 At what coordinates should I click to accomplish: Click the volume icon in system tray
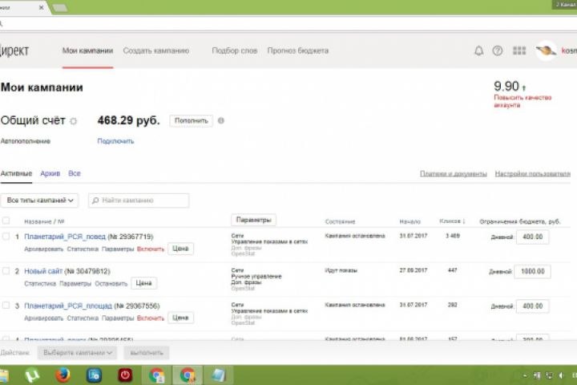pyautogui.click(x=561, y=375)
